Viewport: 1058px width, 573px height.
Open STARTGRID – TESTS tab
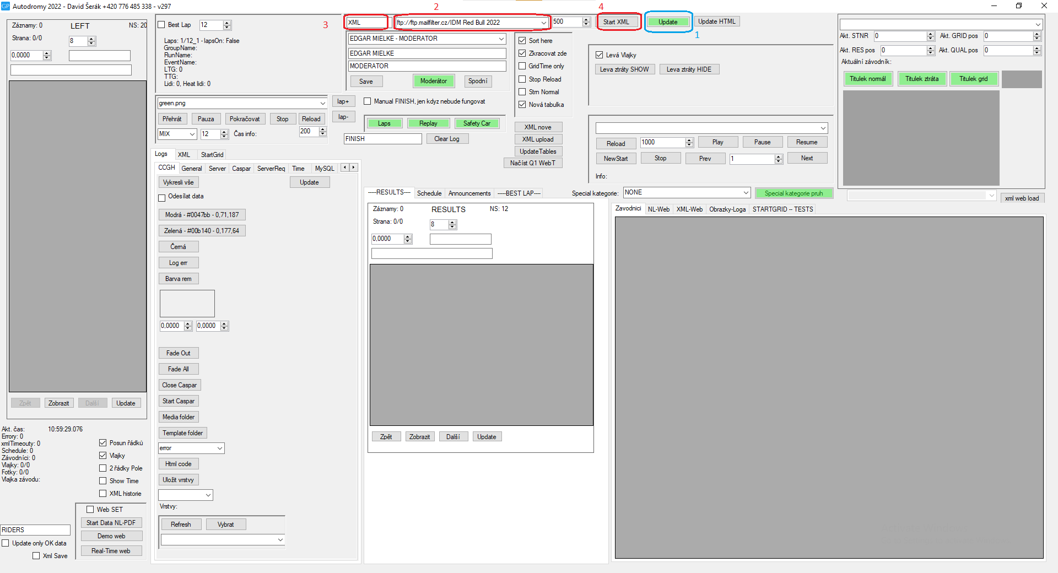[x=782, y=209]
